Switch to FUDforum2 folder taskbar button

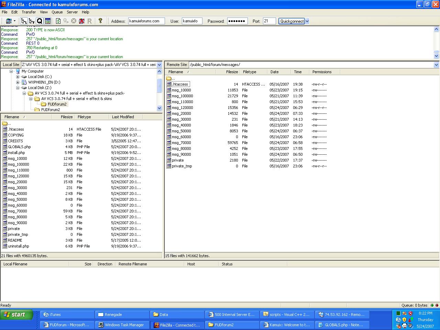pyautogui.click(x=232, y=325)
